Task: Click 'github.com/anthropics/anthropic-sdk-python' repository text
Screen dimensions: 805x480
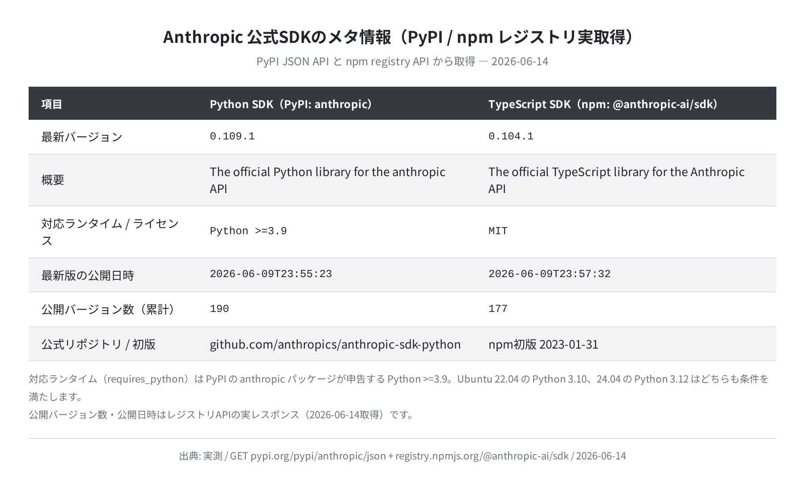Action: point(335,344)
